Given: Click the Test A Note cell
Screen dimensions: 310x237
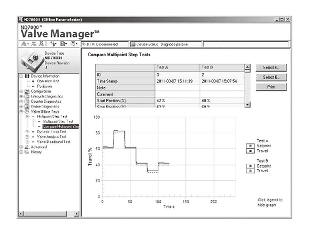Looking at the screenshot, I should pyautogui.click(x=177, y=88).
